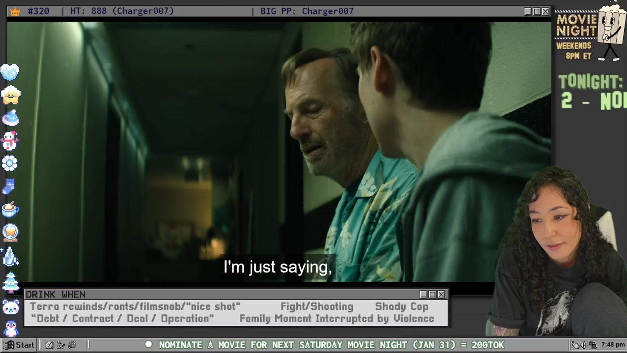Click the "I'm just saying," subtitle
Screen dimensions: 627x353
tap(278, 267)
